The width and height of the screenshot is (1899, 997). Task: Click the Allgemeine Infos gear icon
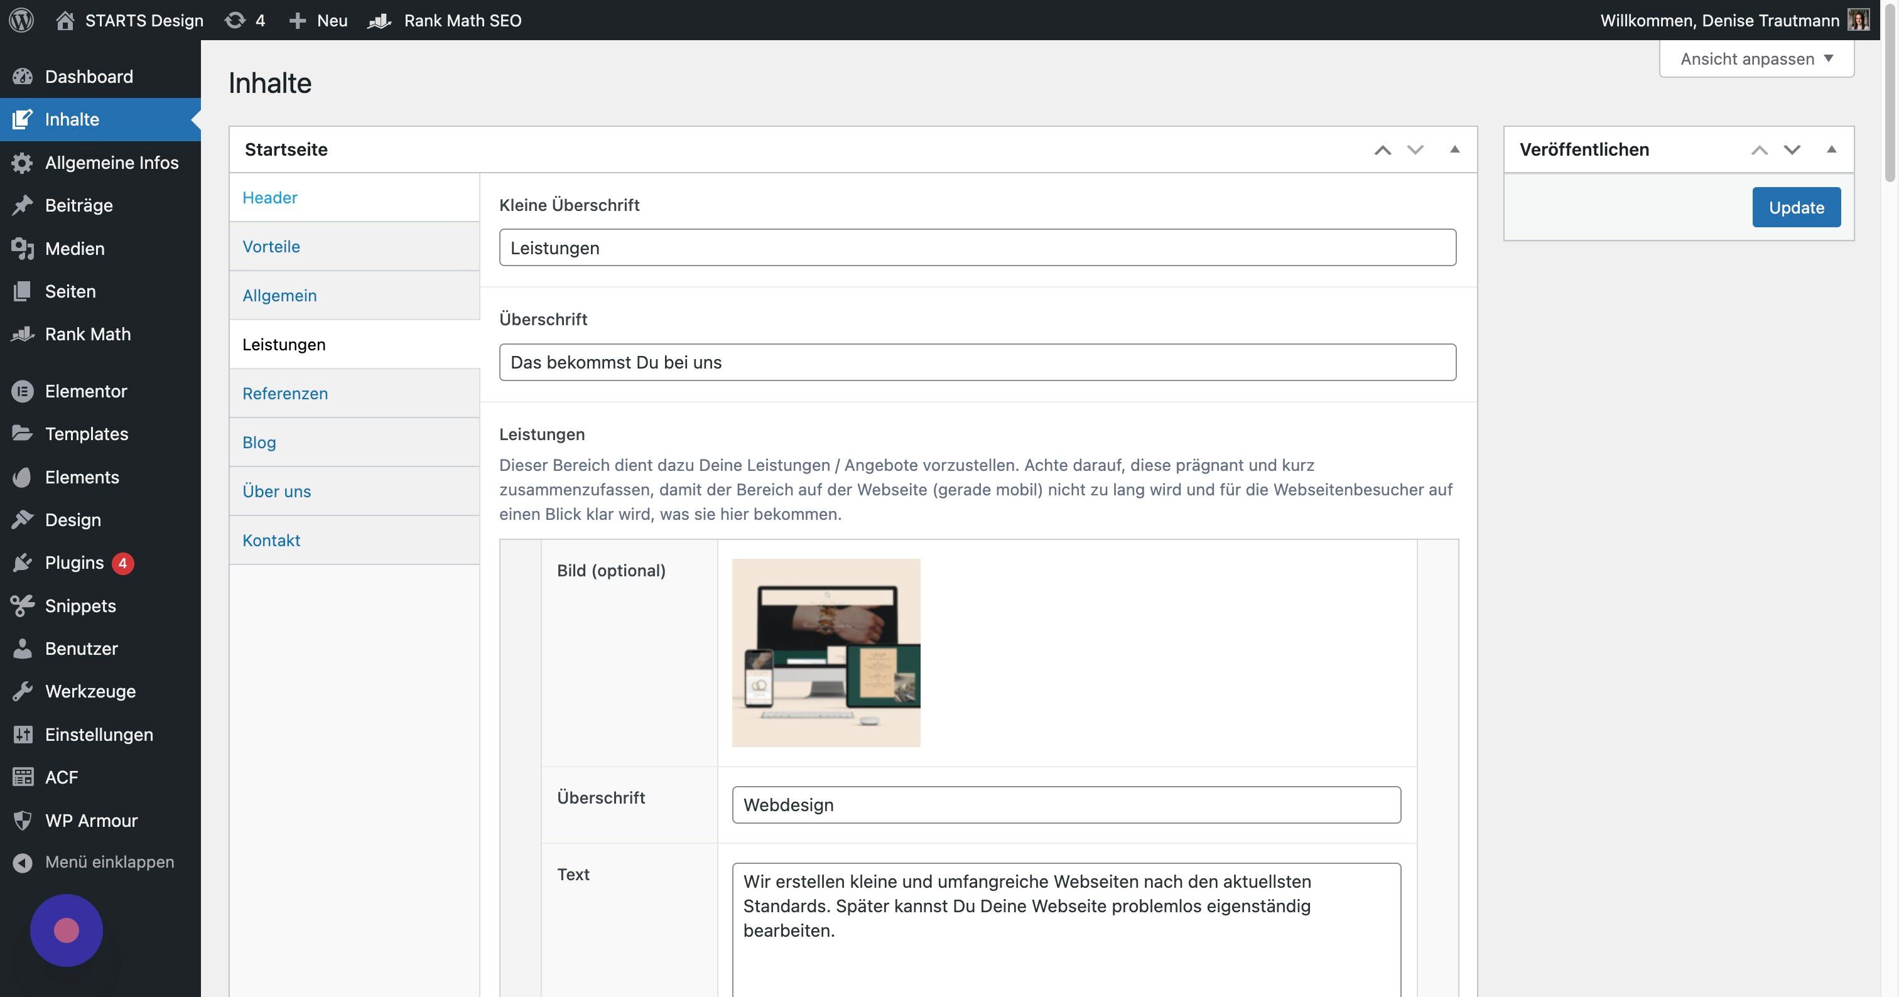22,162
